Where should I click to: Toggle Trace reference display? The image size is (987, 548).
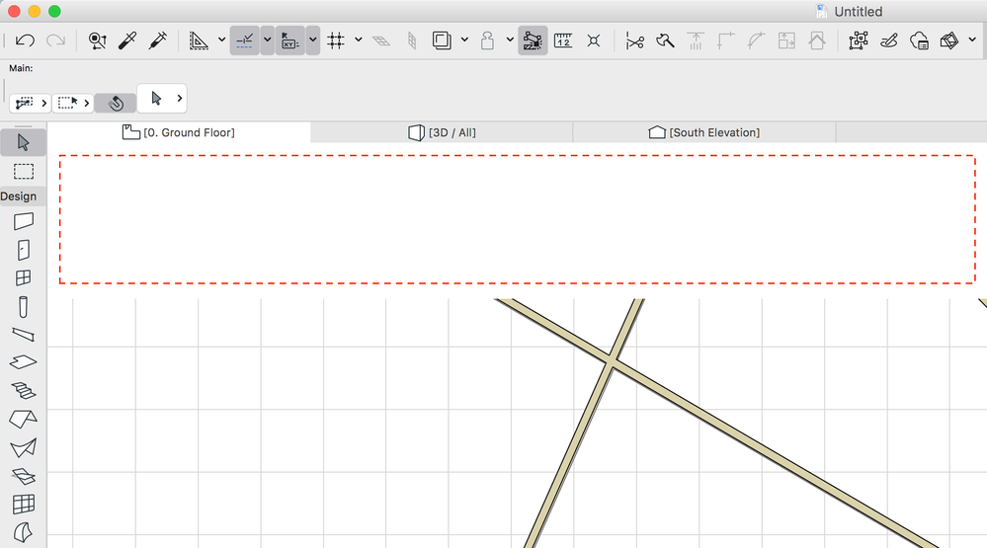[x=442, y=40]
